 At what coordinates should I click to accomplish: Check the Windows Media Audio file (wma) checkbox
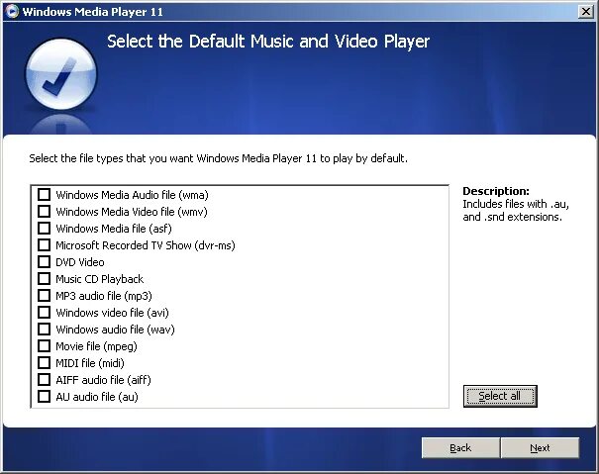[44, 194]
